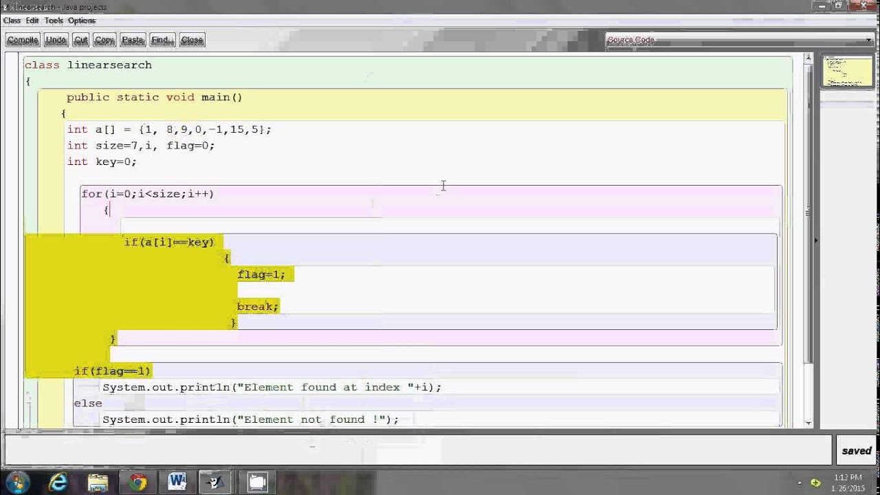Click 'public static void main()' line

click(x=155, y=97)
